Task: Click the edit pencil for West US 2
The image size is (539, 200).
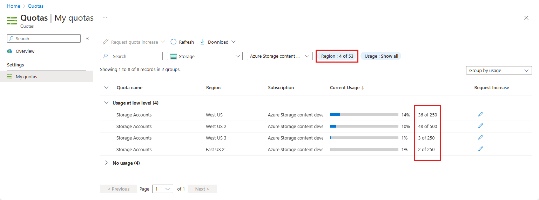Action: click(x=480, y=126)
